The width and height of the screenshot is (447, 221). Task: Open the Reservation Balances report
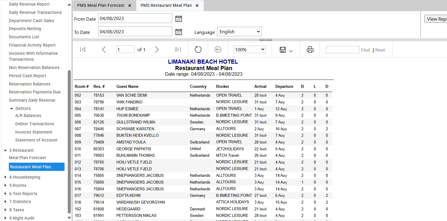(x=30, y=84)
